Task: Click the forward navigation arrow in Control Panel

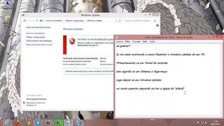Action: click(29, 21)
